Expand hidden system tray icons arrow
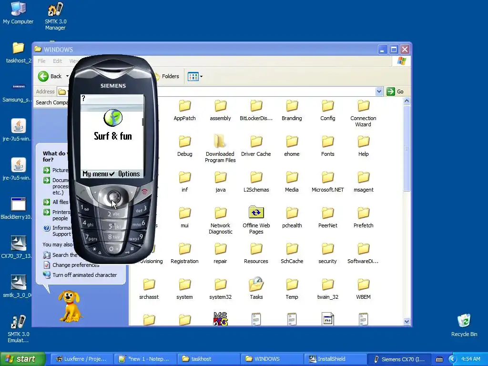Image resolution: width=488 pixels, height=366 pixels. click(x=453, y=359)
